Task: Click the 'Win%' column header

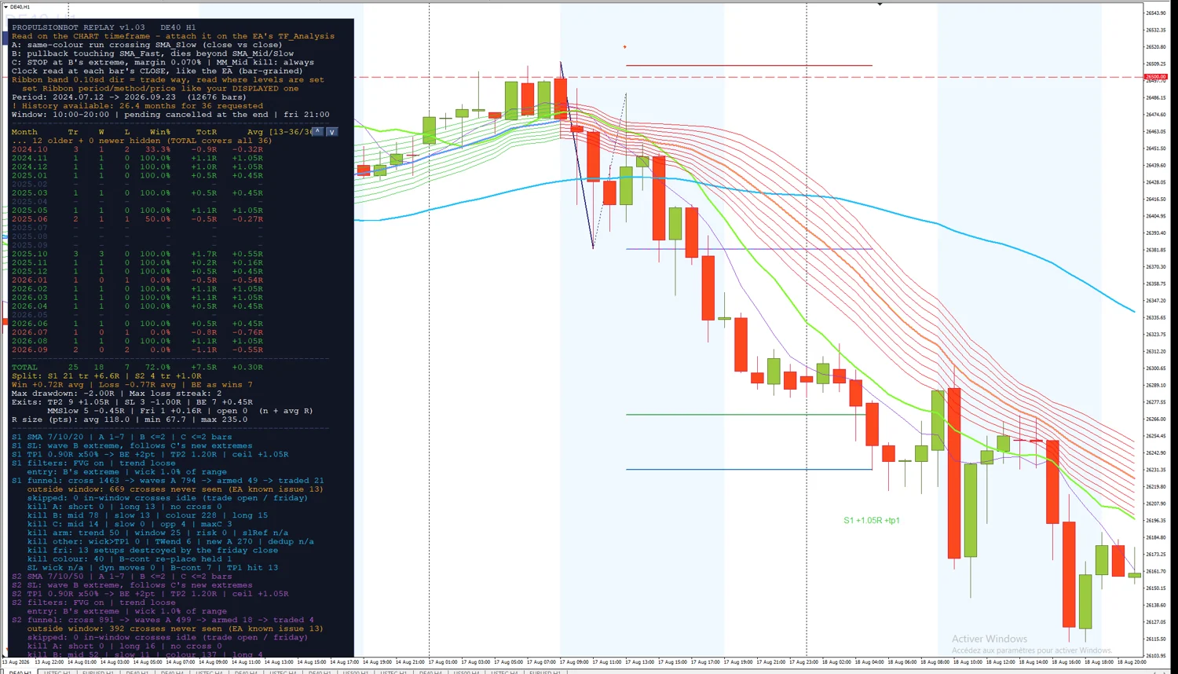Action: tap(160, 132)
